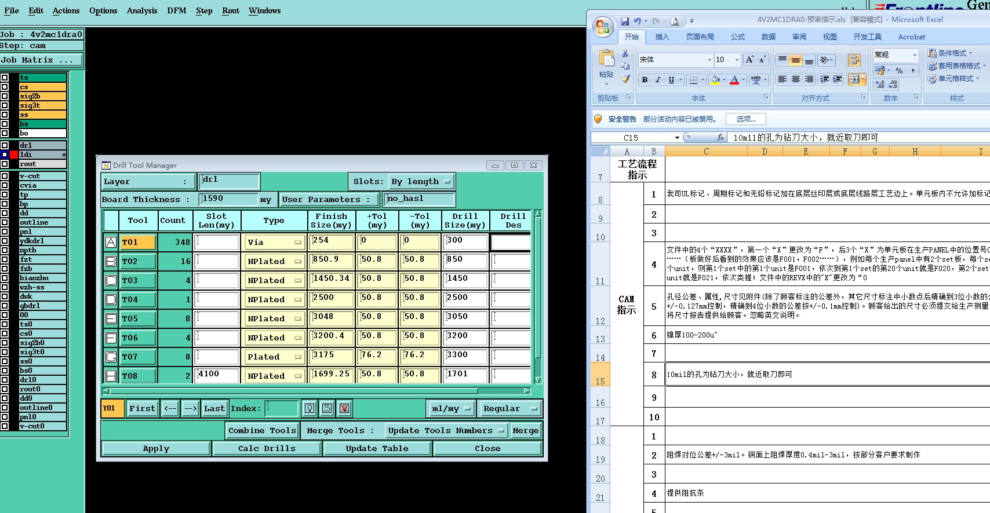Save the workbook from quick access toolbar
Screen dimensions: 990x513
625,21
